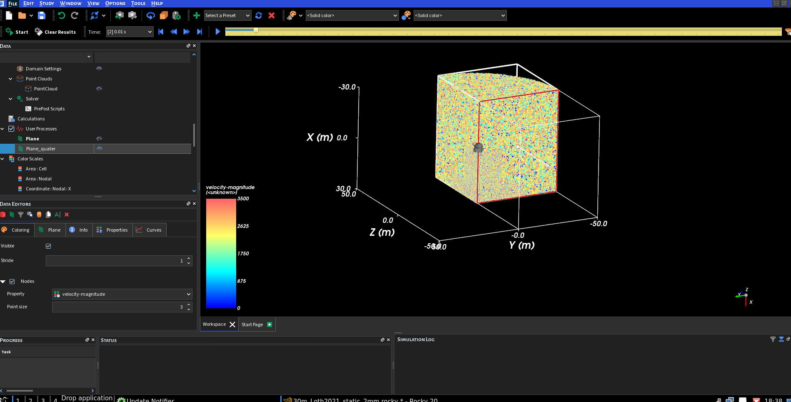Click the green plus add preset icon
Viewport: 791px width, 402px height.
point(196,15)
